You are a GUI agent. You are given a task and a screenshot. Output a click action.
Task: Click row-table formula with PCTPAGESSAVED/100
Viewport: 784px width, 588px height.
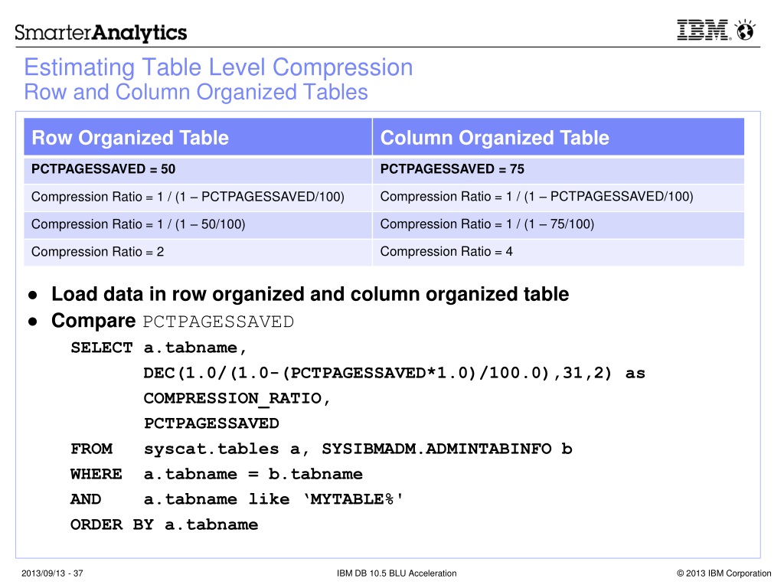(x=198, y=197)
